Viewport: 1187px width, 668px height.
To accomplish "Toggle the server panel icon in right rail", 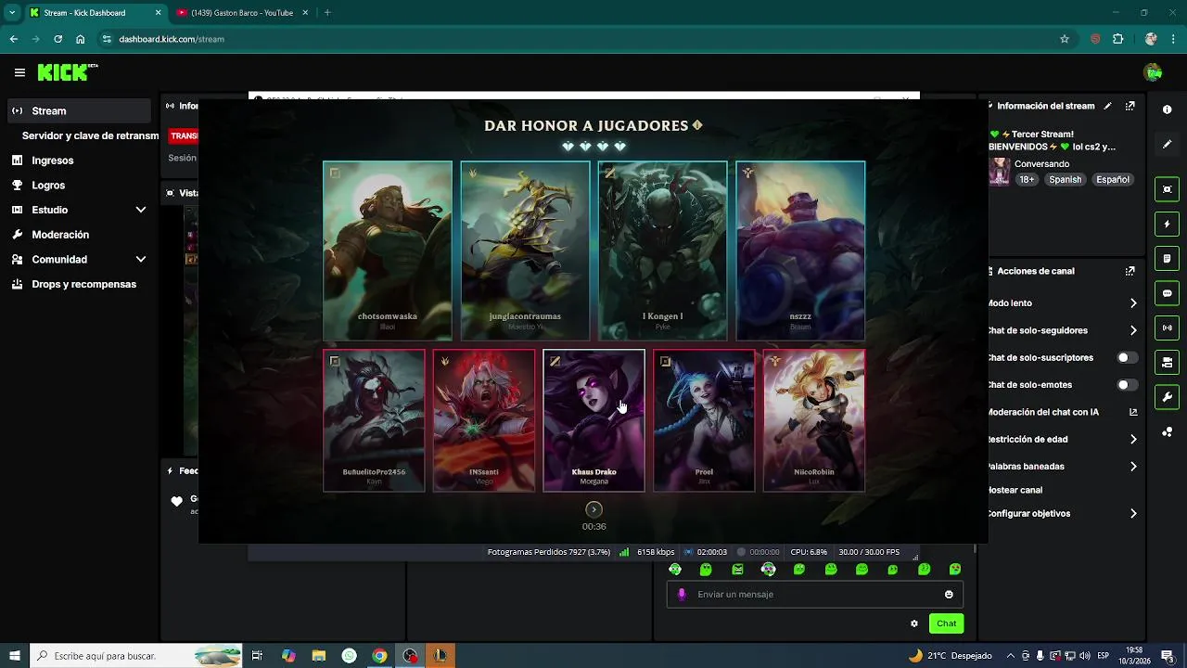I will (x=1167, y=362).
